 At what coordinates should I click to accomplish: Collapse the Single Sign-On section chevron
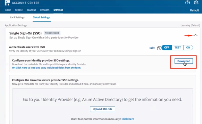click(x=195, y=36)
